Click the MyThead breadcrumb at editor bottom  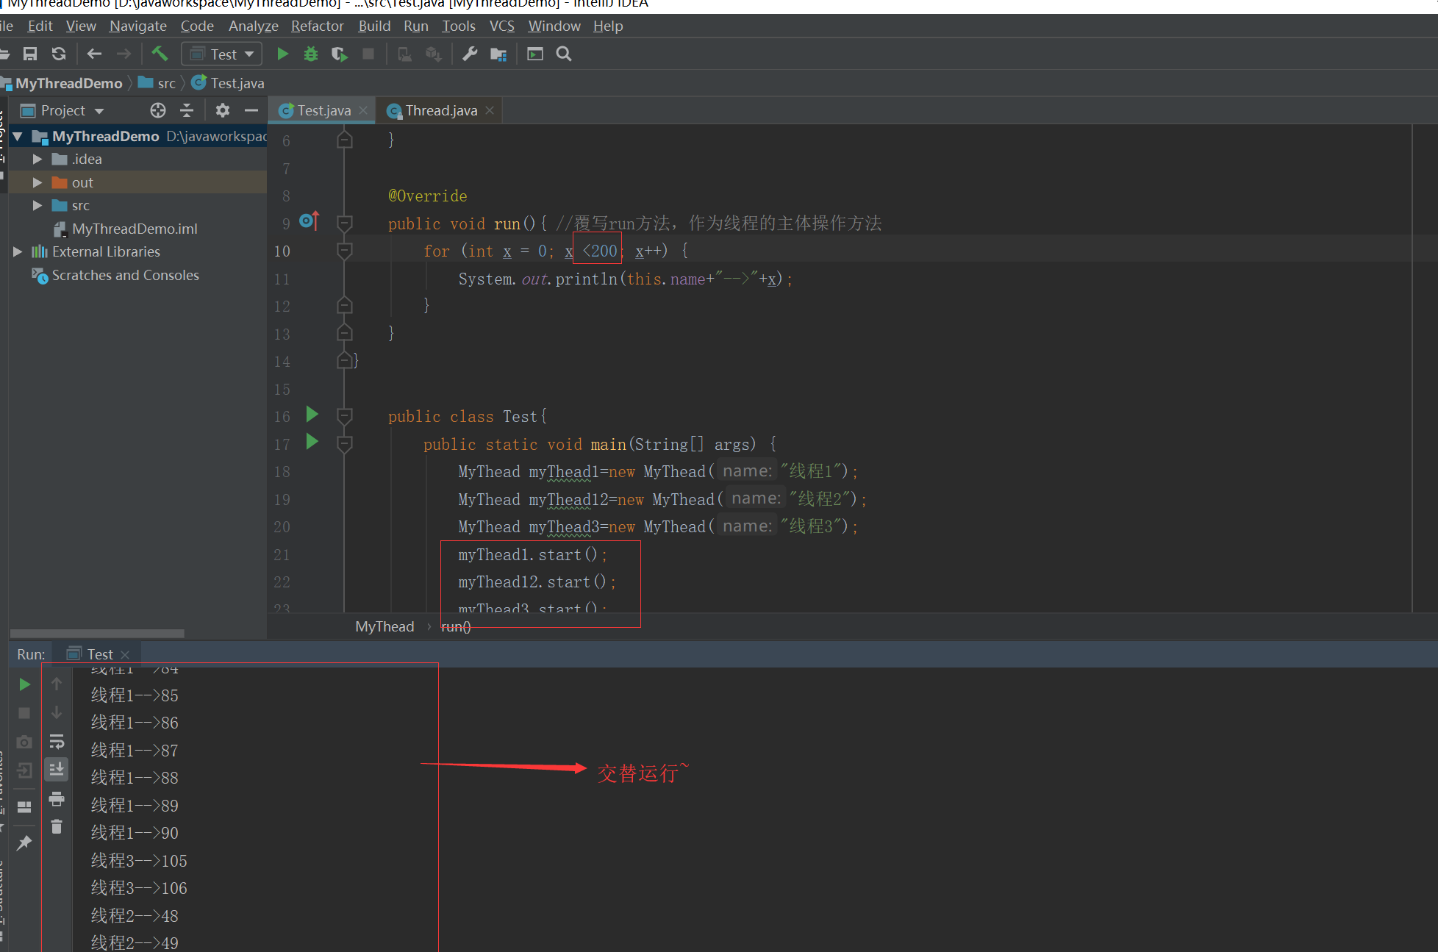tap(384, 626)
